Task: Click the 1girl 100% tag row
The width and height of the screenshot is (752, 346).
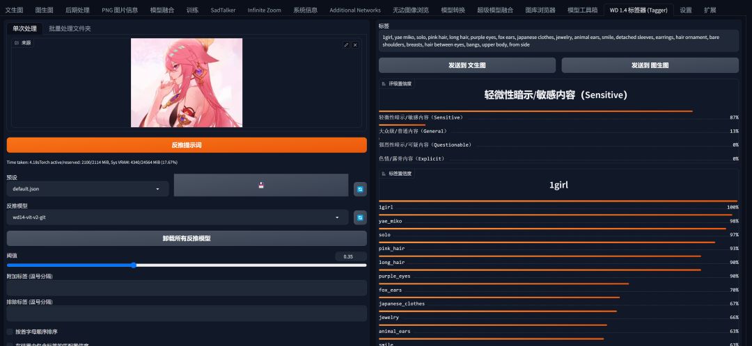Action: click(558, 205)
